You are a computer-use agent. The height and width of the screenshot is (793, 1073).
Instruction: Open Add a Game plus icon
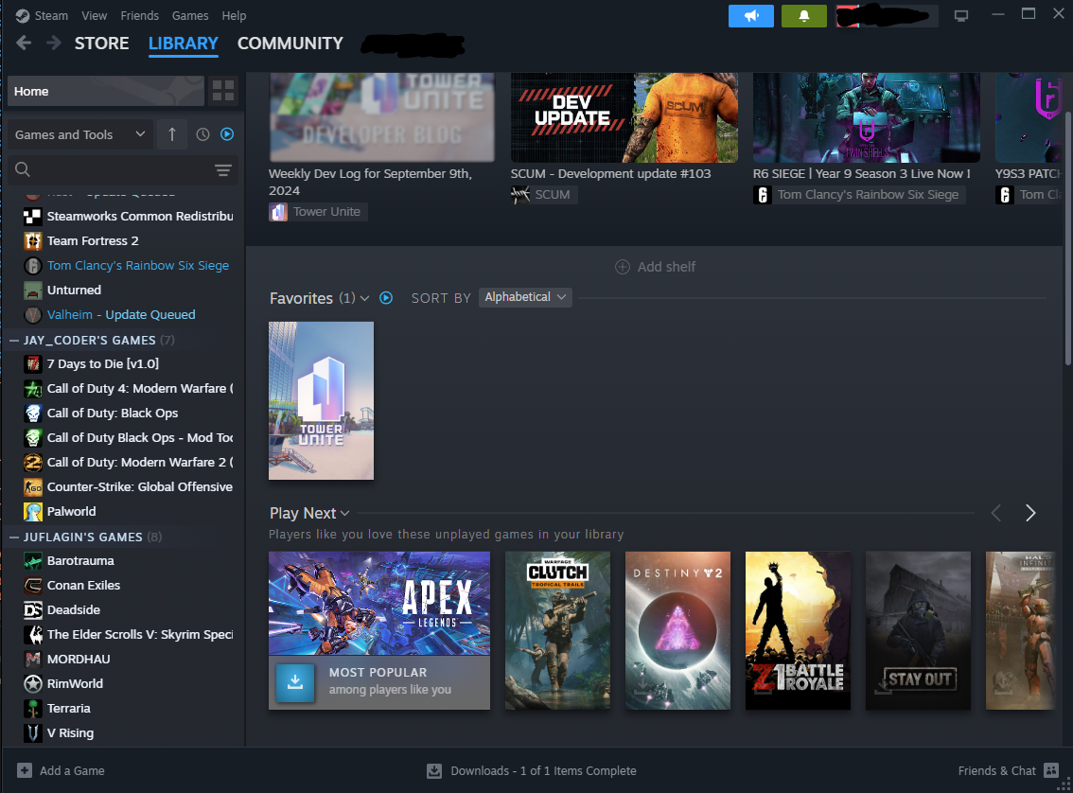25,770
